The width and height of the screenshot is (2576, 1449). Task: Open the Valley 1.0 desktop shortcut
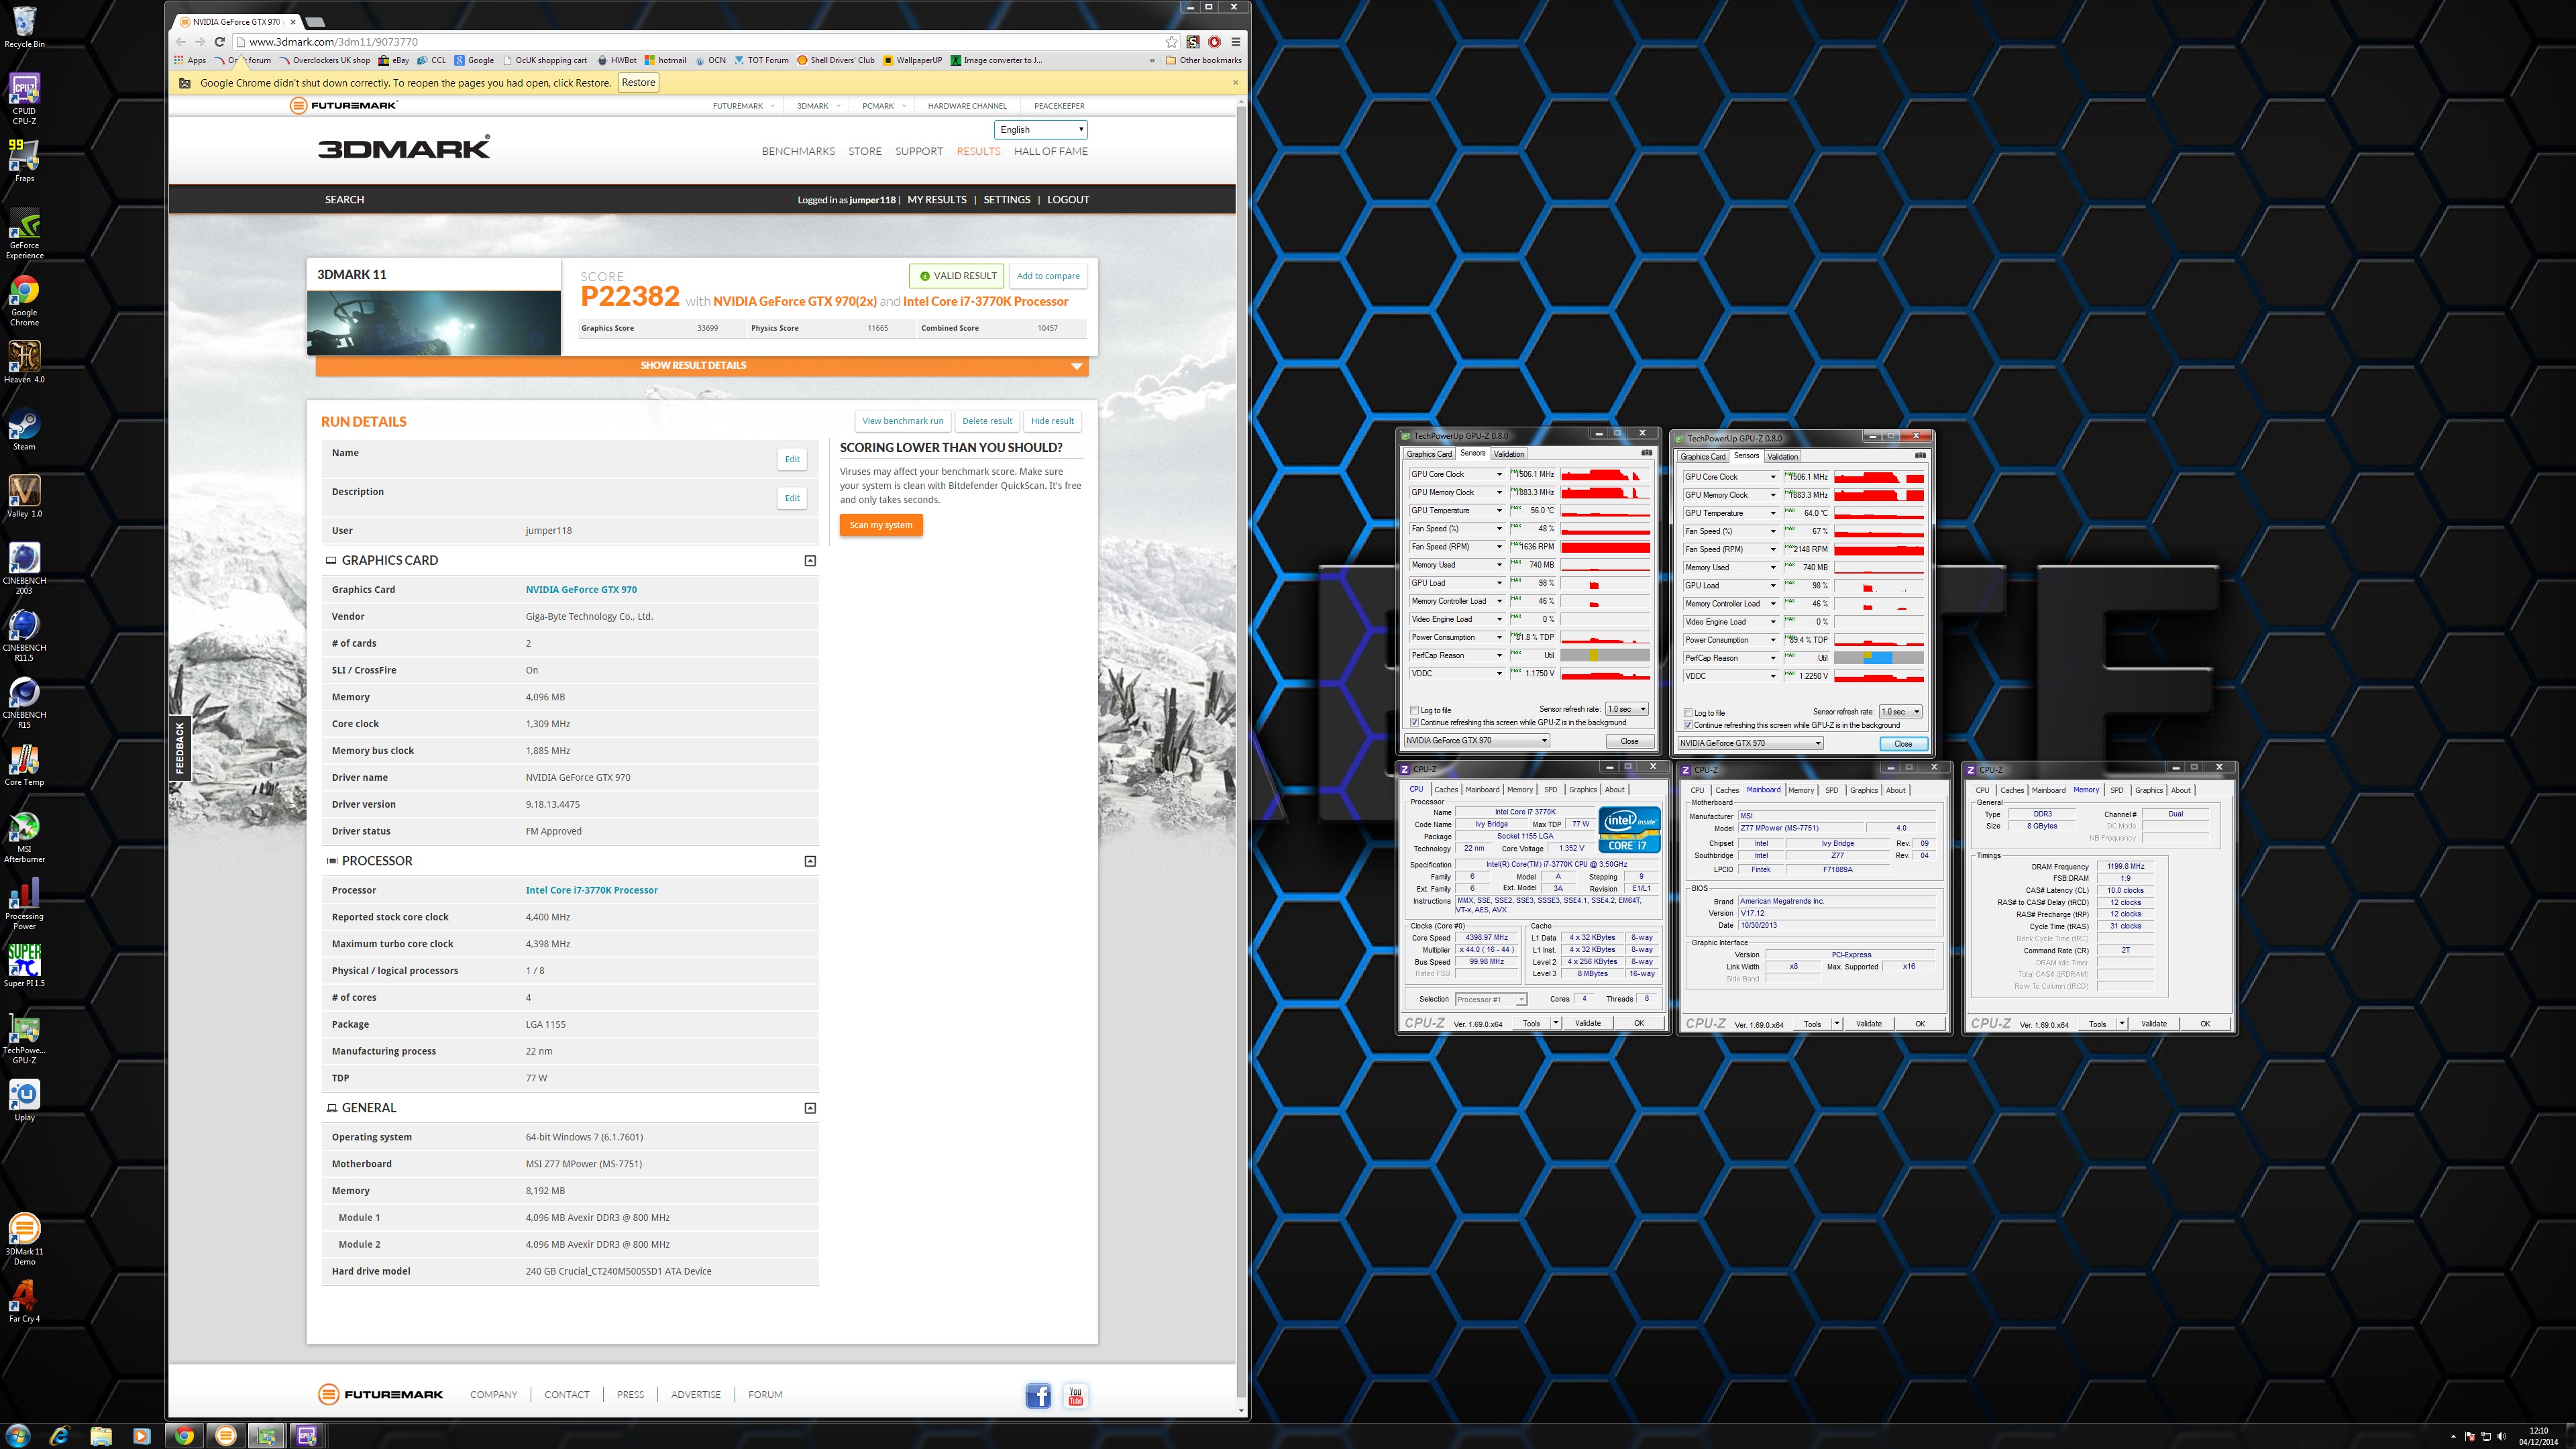tap(24, 496)
